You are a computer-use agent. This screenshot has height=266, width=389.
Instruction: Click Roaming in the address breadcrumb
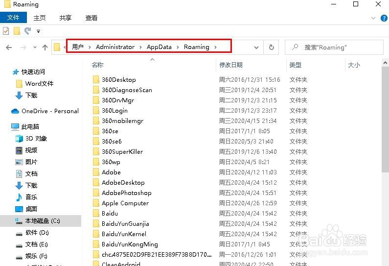coord(197,47)
